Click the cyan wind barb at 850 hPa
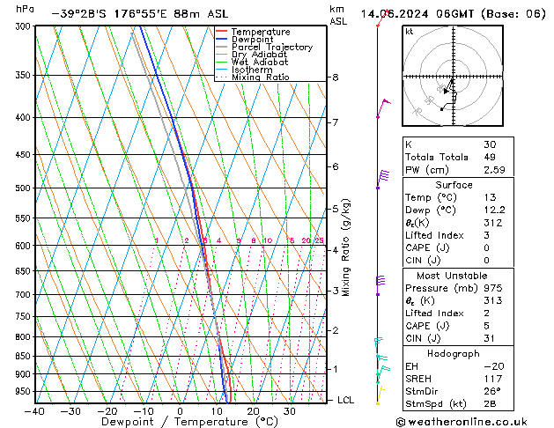554x428 pixels. (x=382, y=357)
